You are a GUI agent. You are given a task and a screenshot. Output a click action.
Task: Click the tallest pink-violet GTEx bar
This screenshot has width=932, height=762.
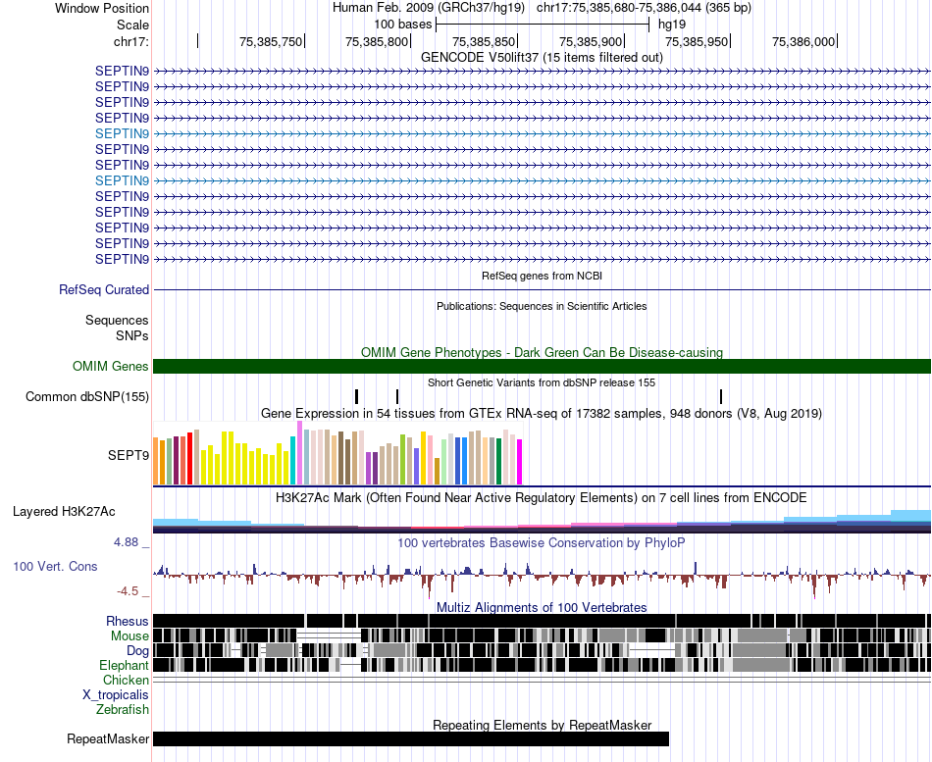[299, 452]
